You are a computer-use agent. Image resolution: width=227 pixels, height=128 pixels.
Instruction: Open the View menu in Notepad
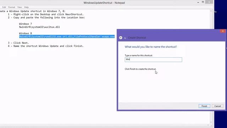coord(20,7)
